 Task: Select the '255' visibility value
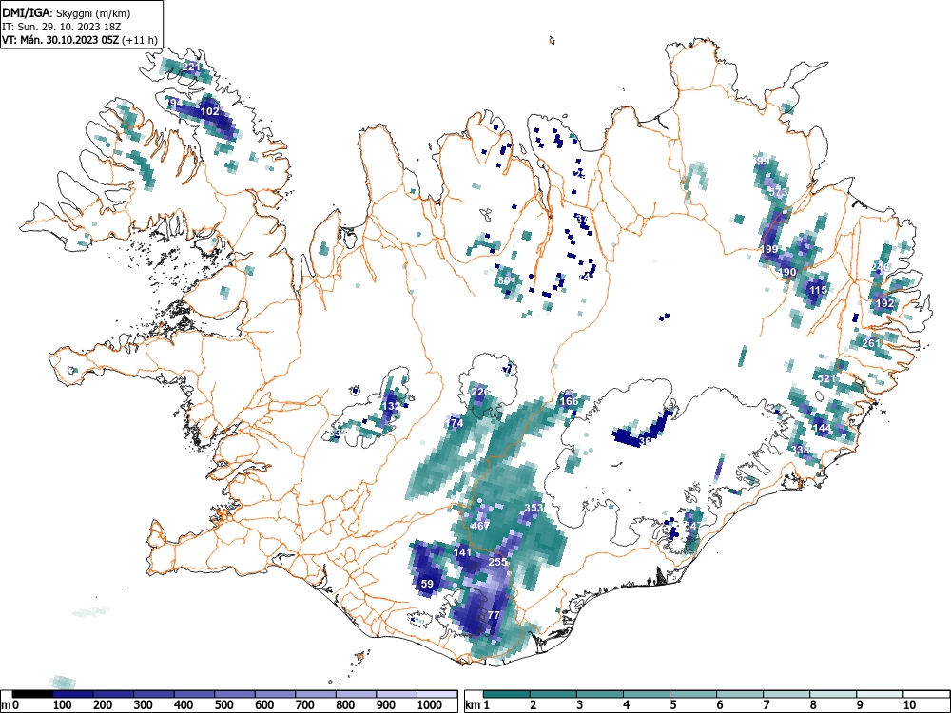pyautogui.click(x=497, y=562)
